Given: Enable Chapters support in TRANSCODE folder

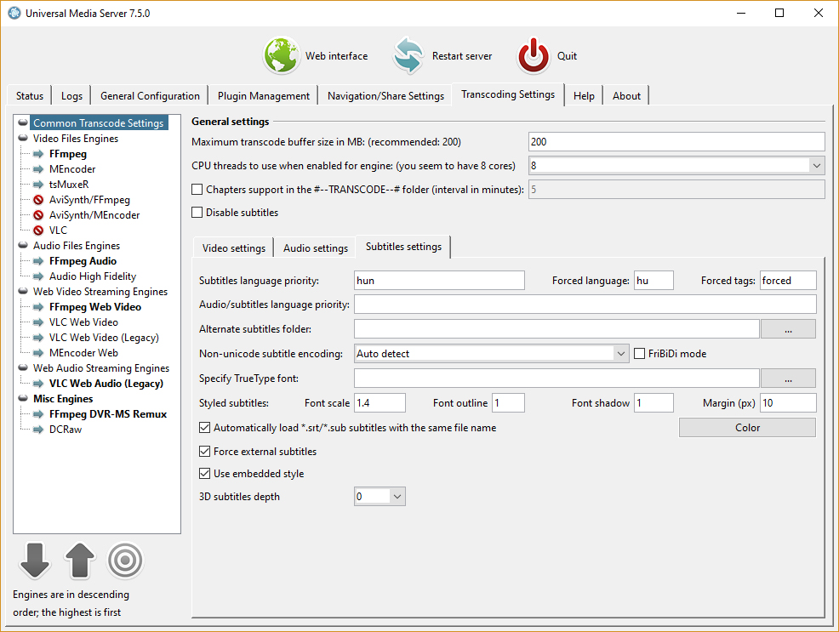Looking at the screenshot, I should tap(197, 190).
